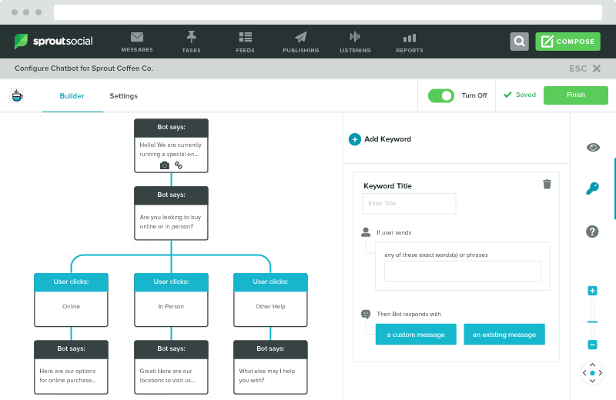The height and width of the screenshot is (400, 616).
Task: Pan canvas left with arrow
Action: click(x=584, y=373)
